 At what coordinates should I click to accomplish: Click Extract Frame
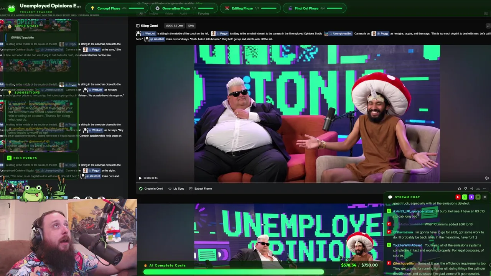(200, 189)
